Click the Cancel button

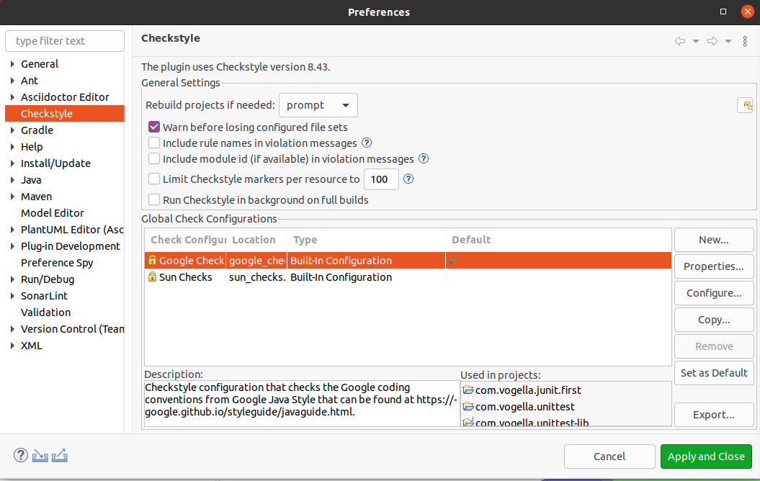[x=609, y=457]
